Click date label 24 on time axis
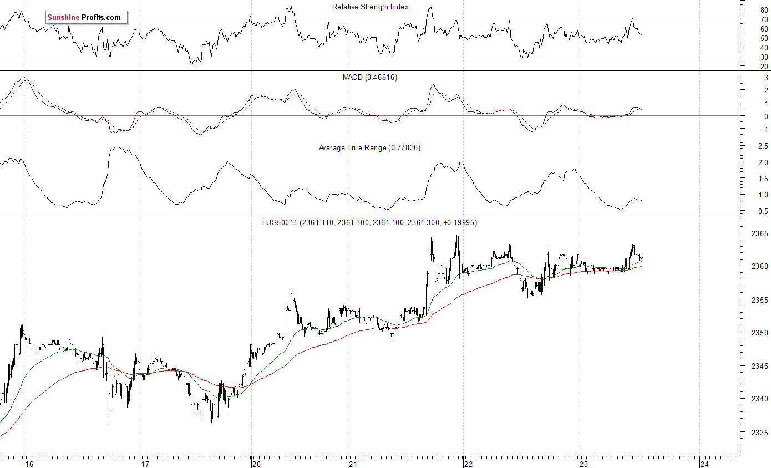This screenshot has height=468, width=771. pos(704,464)
